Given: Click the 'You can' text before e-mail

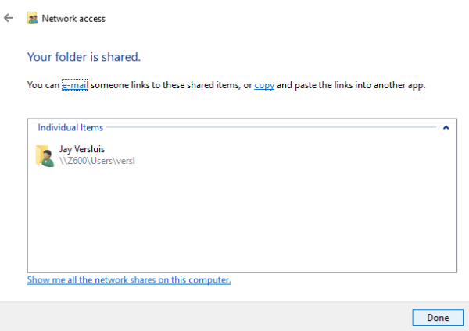Looking at the screenshot, I should [43, 85].
